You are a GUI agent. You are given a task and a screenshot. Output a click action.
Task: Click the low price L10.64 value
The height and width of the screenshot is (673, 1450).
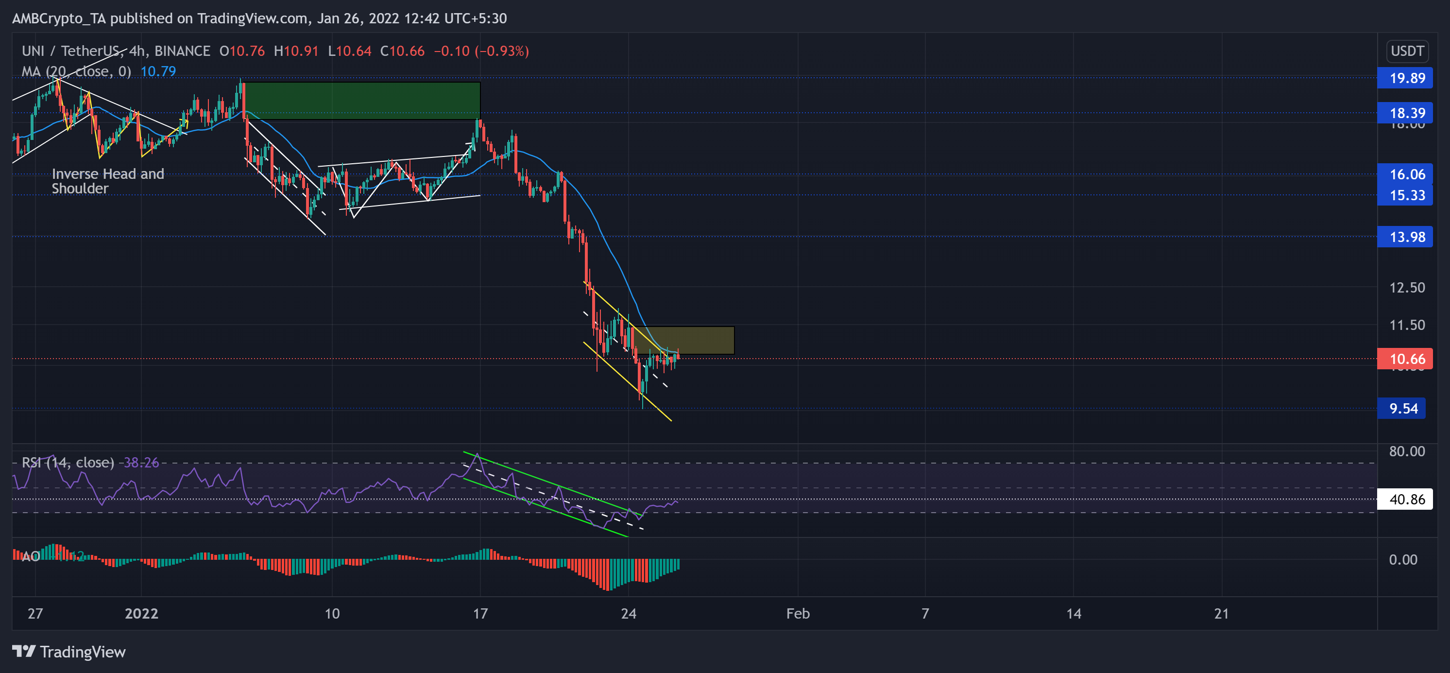click(x=350, y=51)
